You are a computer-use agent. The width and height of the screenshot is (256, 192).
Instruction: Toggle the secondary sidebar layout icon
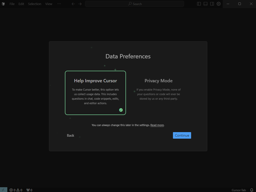click(x=212, y=4)
